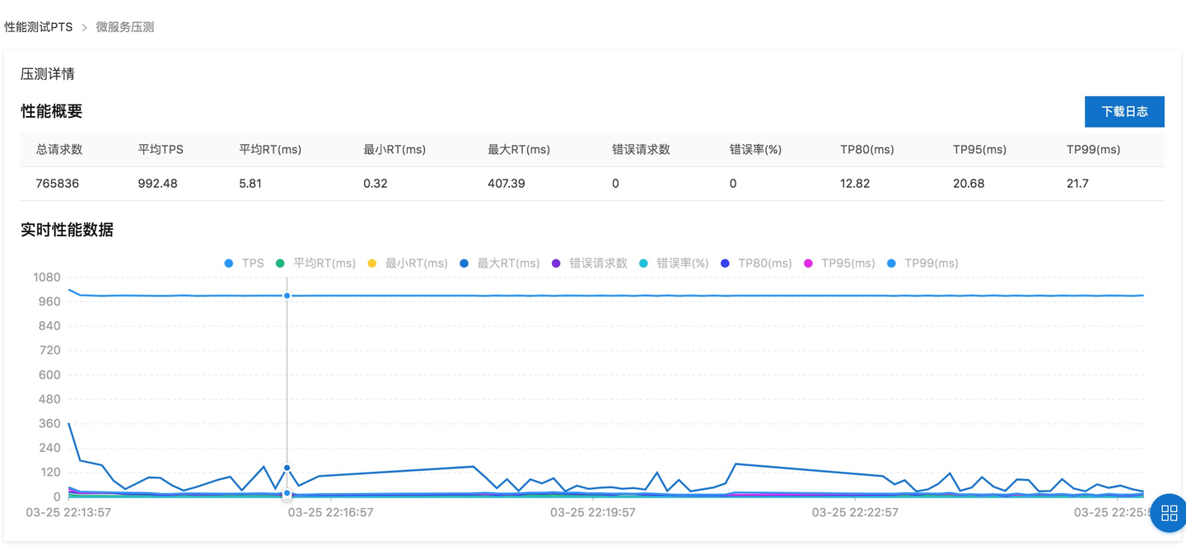The image size is (1186, 550).
Task: Toggle the TPS legend series
Action: (x=244, y=263)
